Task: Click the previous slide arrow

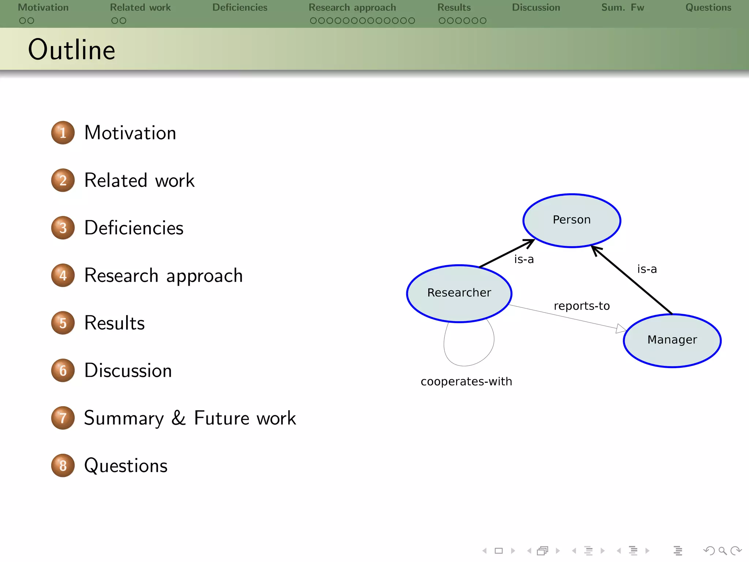Action: [x=485, y=551]
